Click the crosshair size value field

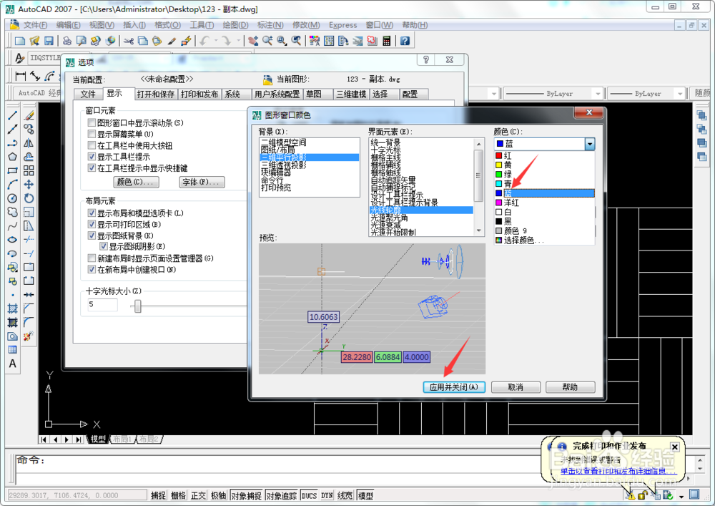click(x=102, y=305)
